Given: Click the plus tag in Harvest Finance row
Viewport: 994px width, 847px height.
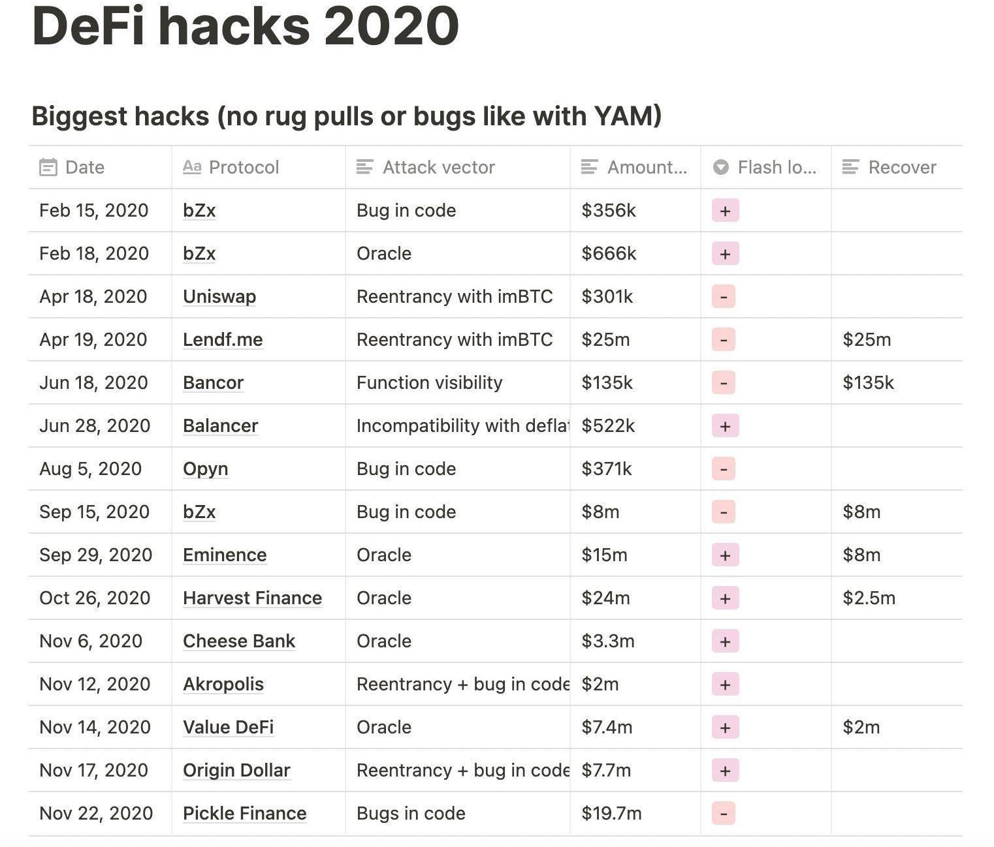Looking at the screenshot, I should pyautogui.click(x=725, y=598).
